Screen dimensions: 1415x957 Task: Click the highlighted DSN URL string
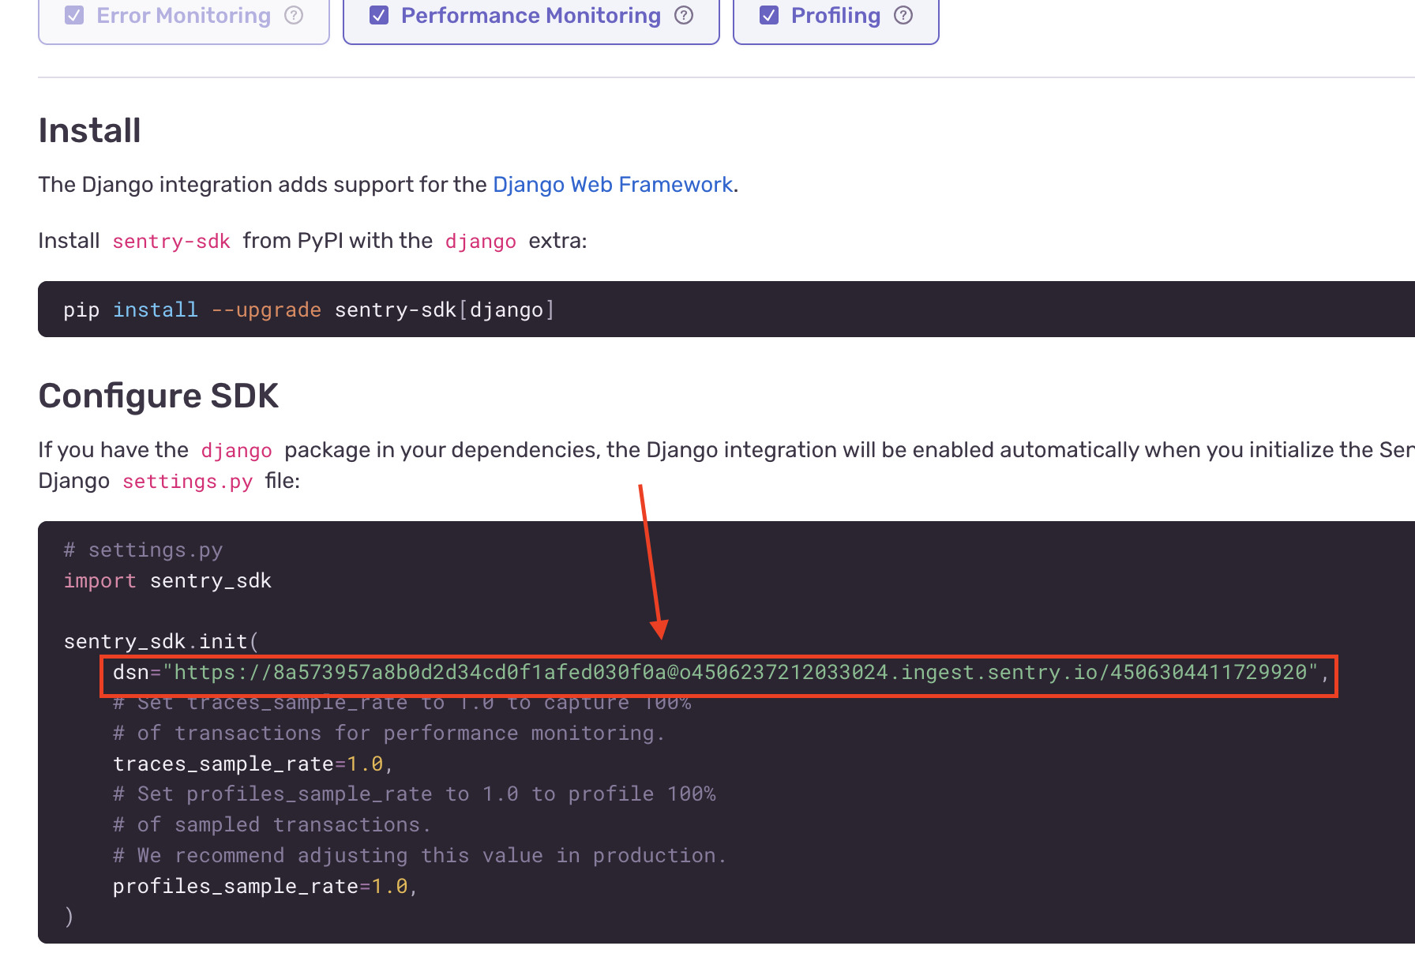[x=741, y=673]
